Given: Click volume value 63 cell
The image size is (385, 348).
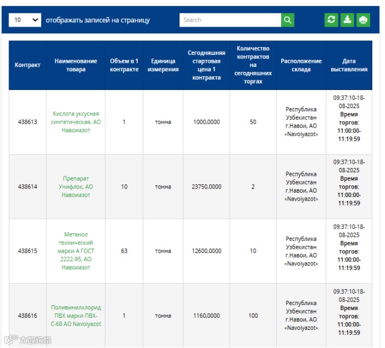Looking at the screenshot, I should [124, 251].
